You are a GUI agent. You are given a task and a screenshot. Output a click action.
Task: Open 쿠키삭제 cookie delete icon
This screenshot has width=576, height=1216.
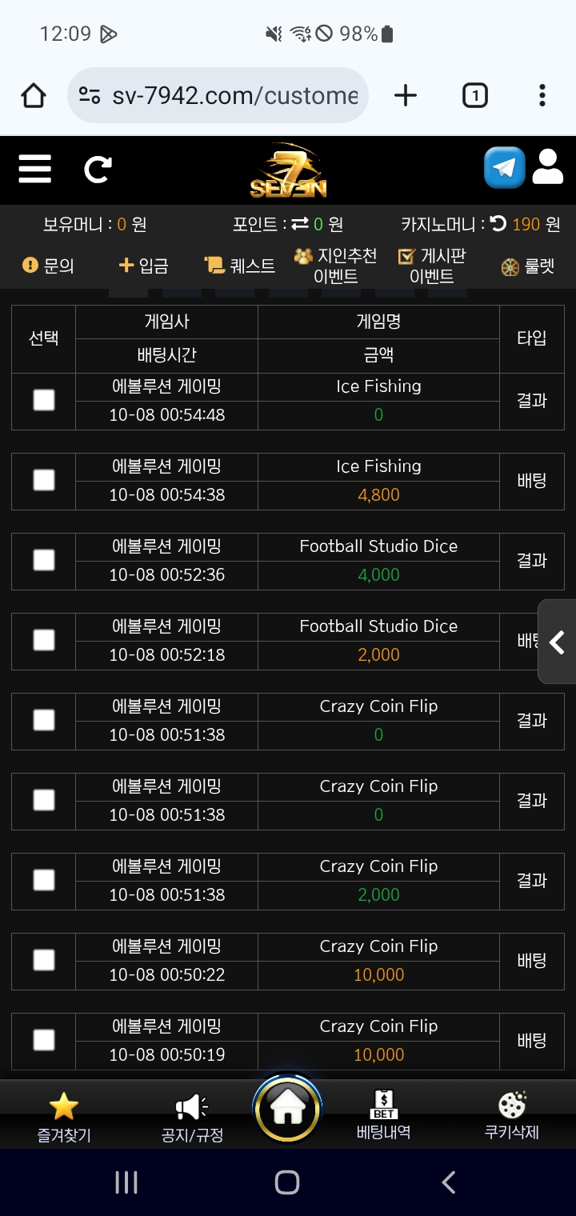tap(512, 1116)
